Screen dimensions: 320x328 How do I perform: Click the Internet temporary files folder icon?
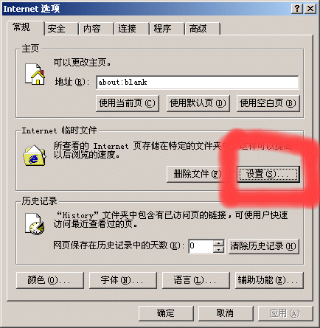tap(35, 156)
